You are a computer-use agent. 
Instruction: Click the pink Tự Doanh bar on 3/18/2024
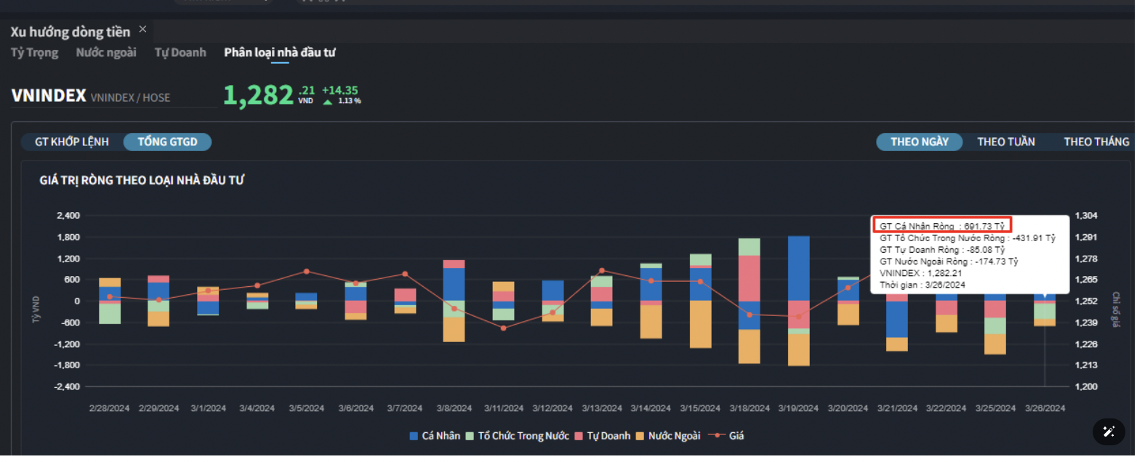pyautogui.click(x=749, y=277)
